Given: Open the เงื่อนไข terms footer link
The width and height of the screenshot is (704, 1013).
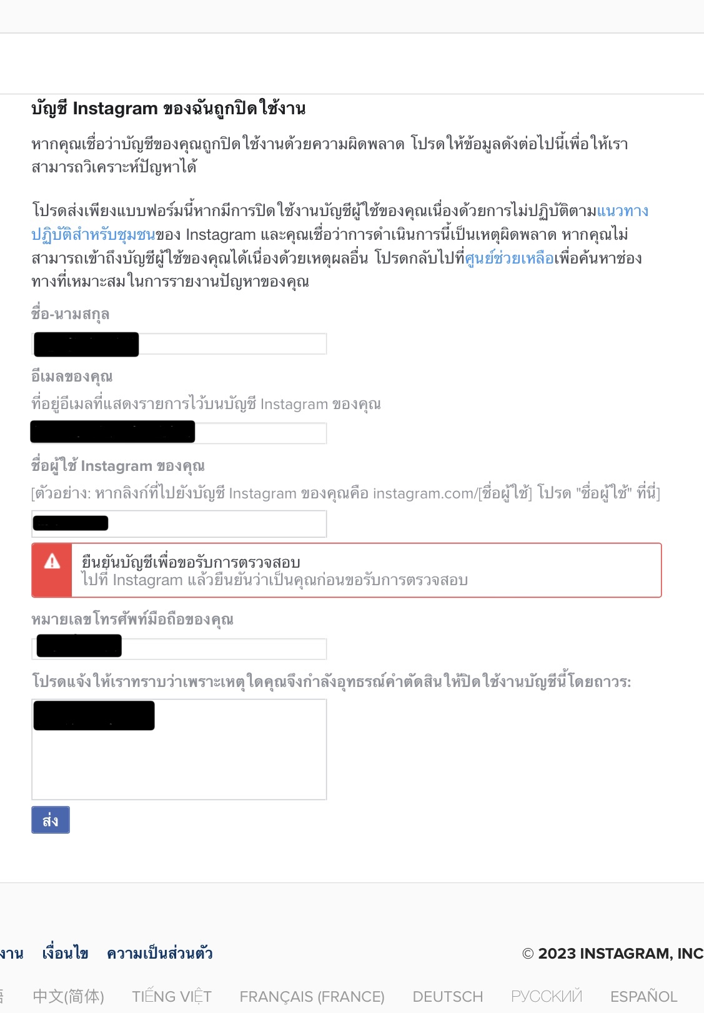Looking at the screenshot, I should click(x=65, y=954).
